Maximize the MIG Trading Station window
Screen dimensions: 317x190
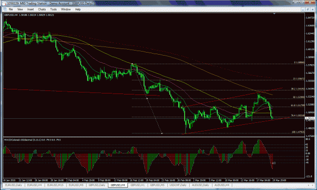click(302, 3)
